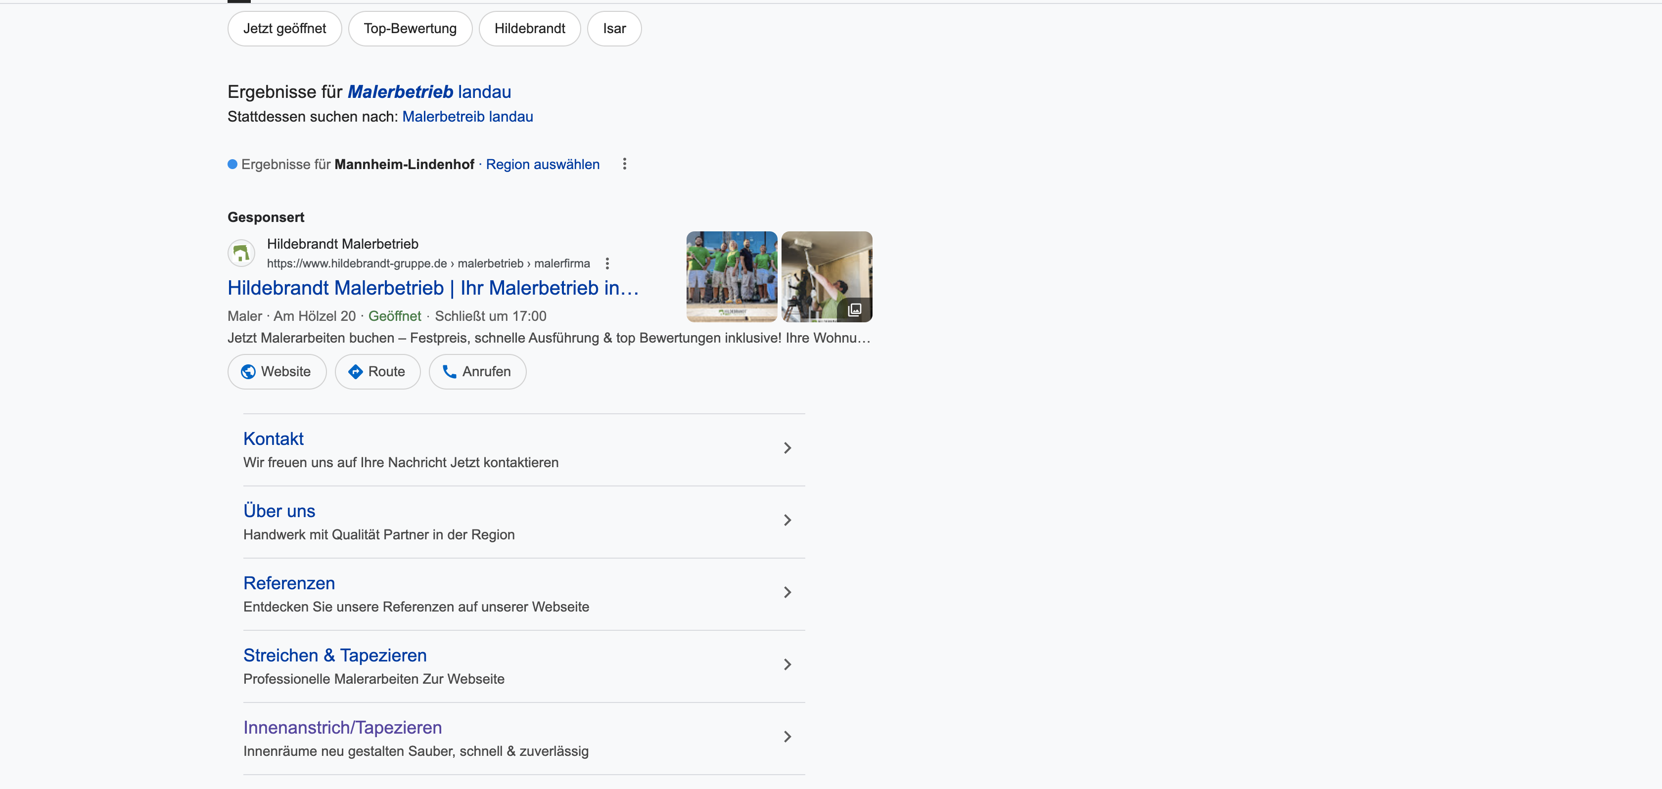Viewport: 1662px width, 789px height.
Task: Open the Streichen & Tapezieren sitelink
Action: 335,655
